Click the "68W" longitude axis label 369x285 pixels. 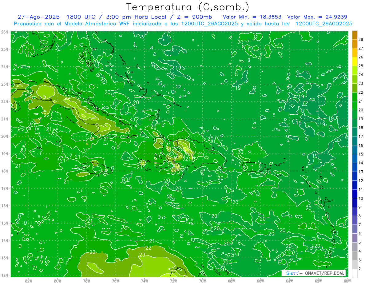[x=231, y=281]
